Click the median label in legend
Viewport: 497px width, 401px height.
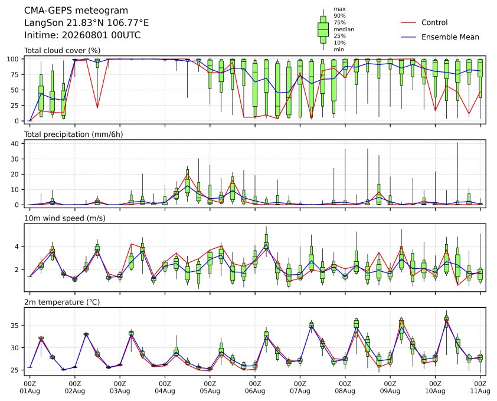(344, 29)
